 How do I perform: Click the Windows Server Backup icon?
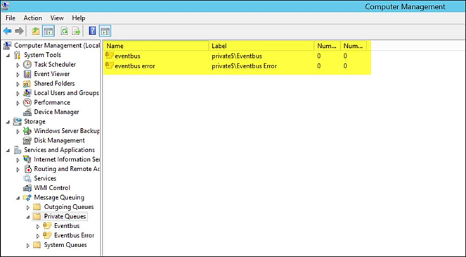(x=27, y=131)
